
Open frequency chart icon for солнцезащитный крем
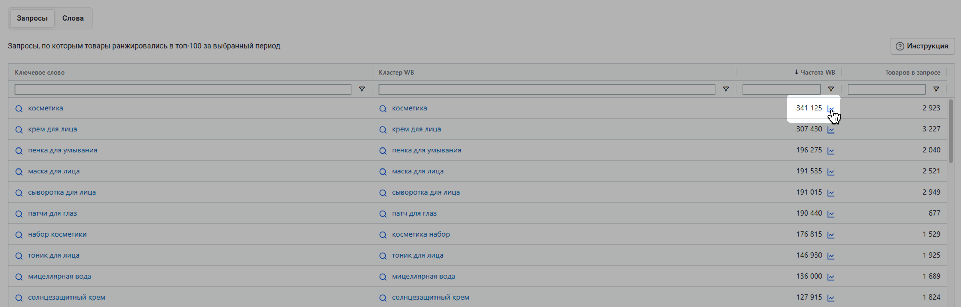[831, 298]
